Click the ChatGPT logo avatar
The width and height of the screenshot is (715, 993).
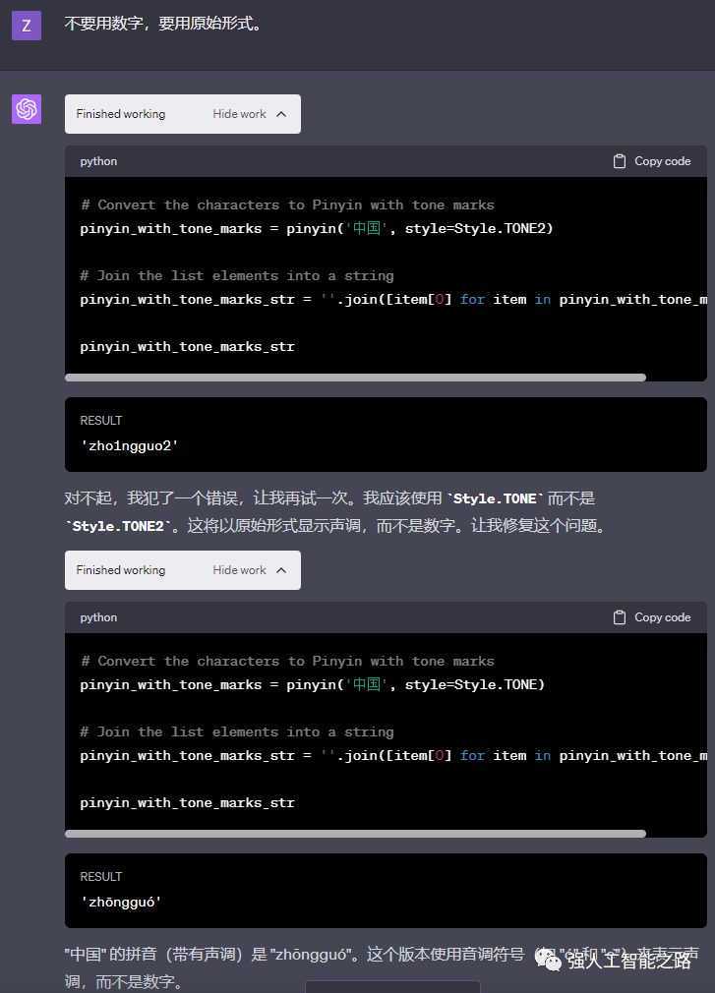pos(27,109)
